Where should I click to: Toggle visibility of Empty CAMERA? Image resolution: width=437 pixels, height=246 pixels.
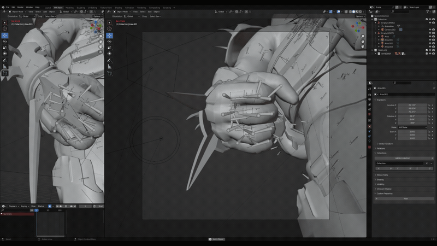point(430,23)
